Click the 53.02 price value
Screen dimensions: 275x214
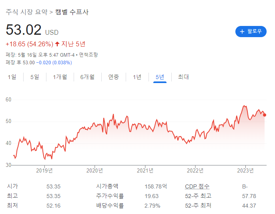click(x=24, y=30)
